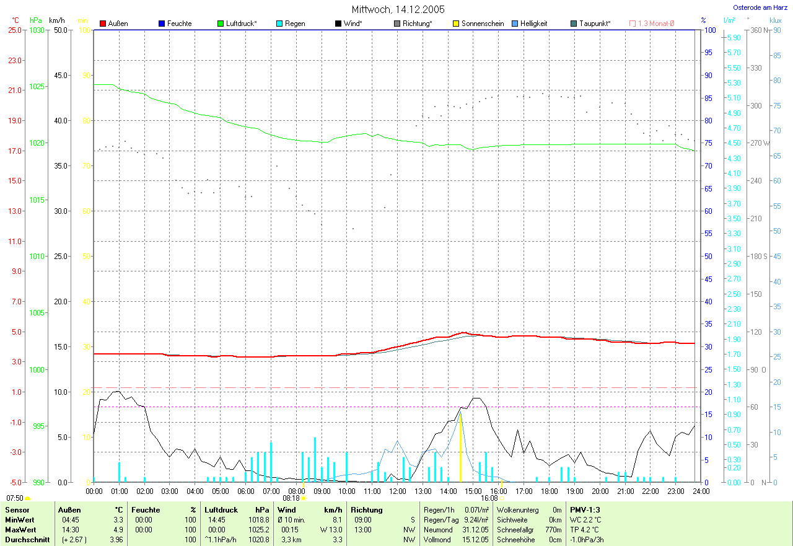Click the red Außen legend swatch

point(103,24)
